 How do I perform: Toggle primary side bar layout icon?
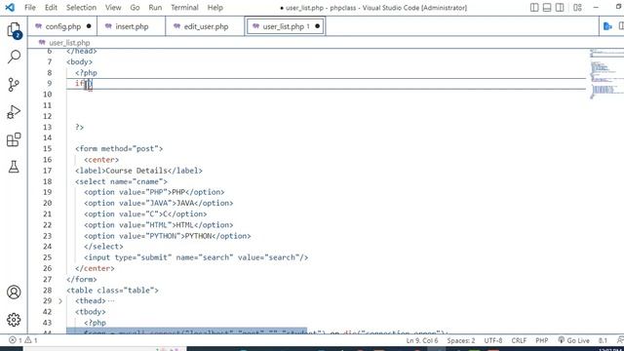tap(534, 7)
